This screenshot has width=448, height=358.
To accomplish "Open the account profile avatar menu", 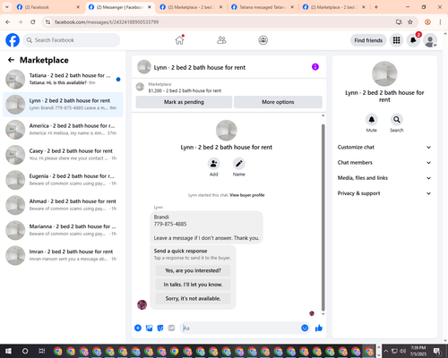I will tap(430, 40).
